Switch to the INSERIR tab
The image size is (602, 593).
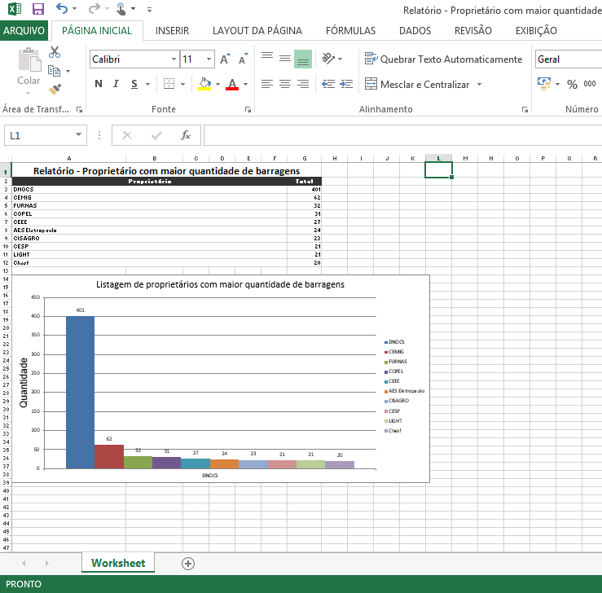pos(172,31)
